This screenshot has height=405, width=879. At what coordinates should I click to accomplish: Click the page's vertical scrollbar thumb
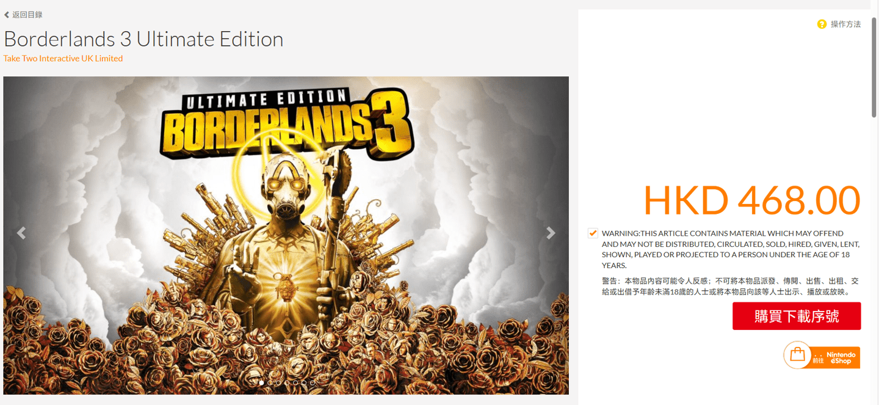pos(875,67)
